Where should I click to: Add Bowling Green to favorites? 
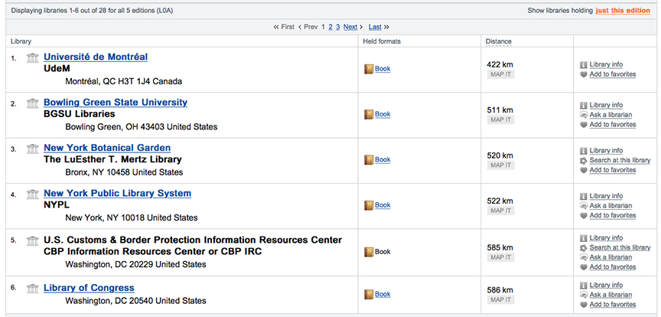(x=613, y=125)
